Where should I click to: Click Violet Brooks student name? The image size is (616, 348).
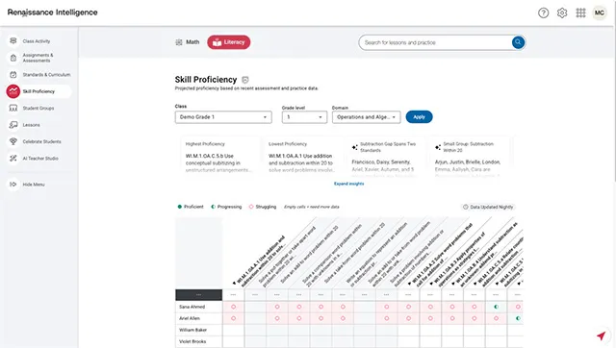[192, 341]
